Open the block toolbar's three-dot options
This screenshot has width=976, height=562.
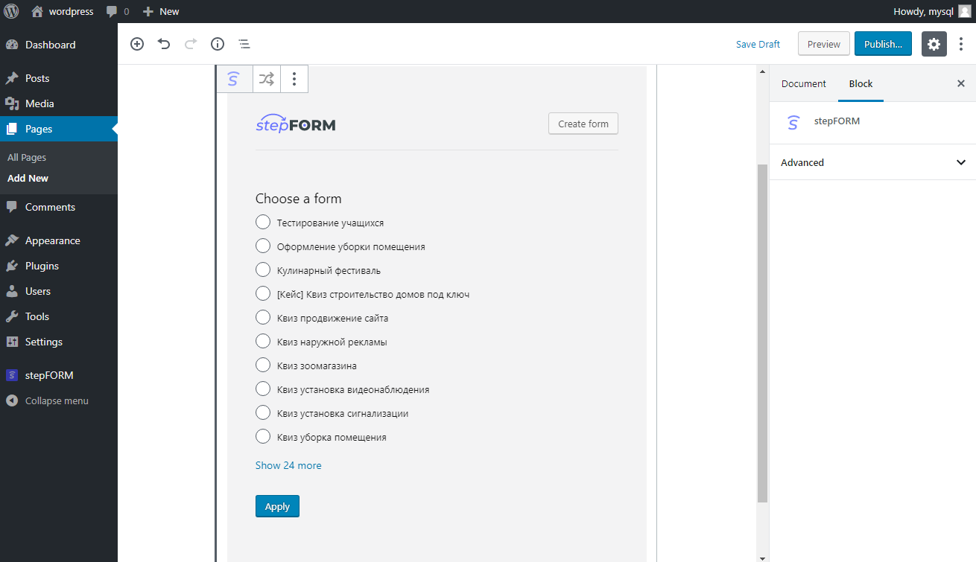coord(294,78)
